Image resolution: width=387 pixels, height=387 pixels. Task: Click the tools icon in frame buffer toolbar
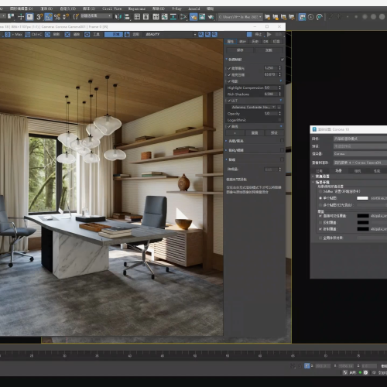[87, 34]
